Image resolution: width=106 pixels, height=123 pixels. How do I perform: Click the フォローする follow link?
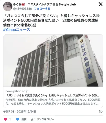[42, 9]
